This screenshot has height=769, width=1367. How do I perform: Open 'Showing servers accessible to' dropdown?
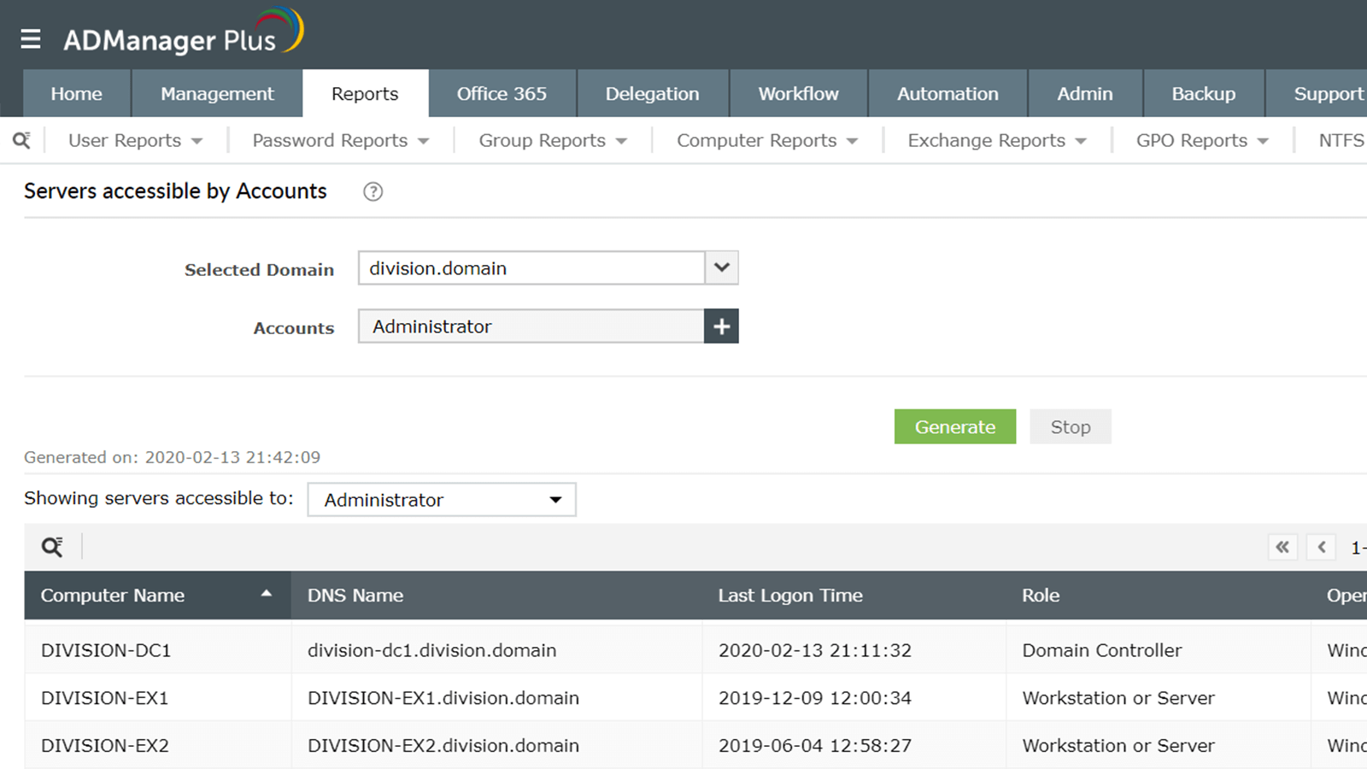point(442,500)
